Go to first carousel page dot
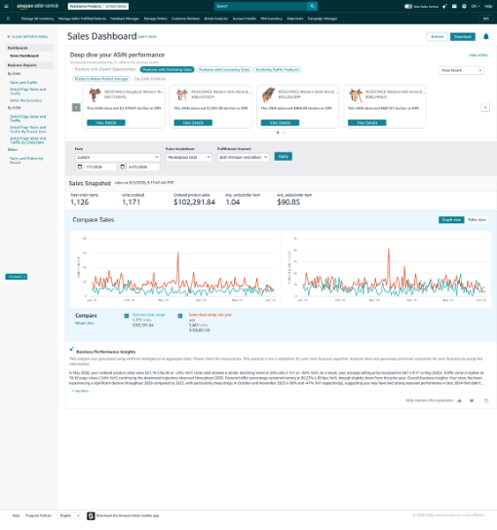The image size is (497, 530). (x=278, y=132)
